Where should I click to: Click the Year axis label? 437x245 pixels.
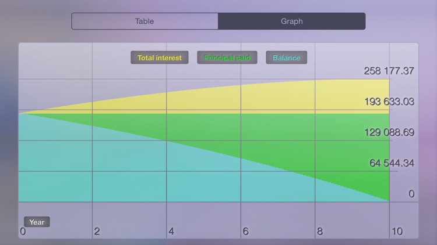pos(37,222)
